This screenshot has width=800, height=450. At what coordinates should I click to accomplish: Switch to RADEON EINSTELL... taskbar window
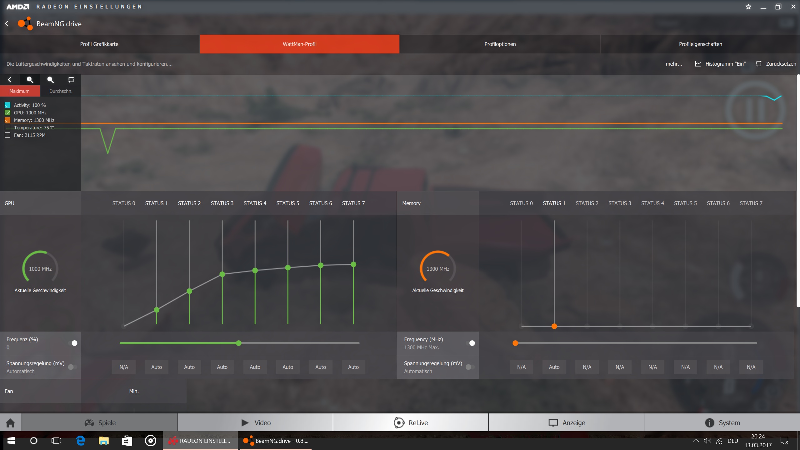coord(200,441)
